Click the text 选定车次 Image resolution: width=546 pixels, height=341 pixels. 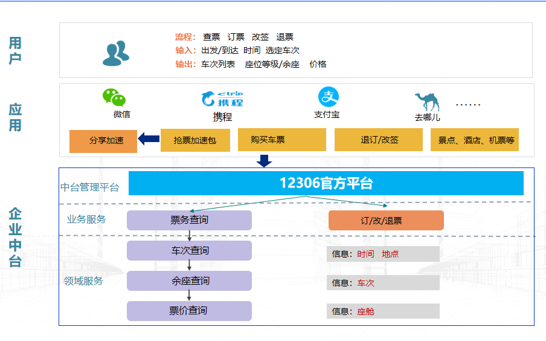point(283,51)
